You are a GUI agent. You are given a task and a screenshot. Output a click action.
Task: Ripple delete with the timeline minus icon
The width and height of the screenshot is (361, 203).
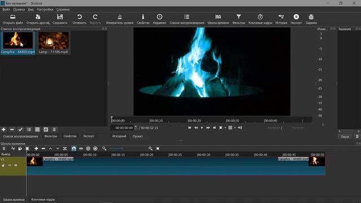[43, 149]
